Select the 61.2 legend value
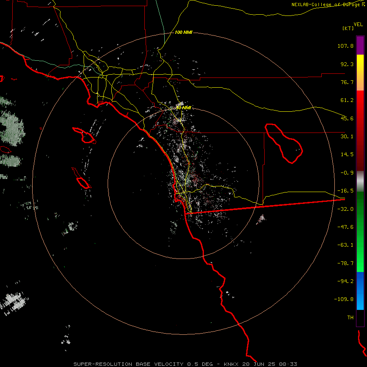The height and width of the screenshot is (367, 367). click(347, 100)
